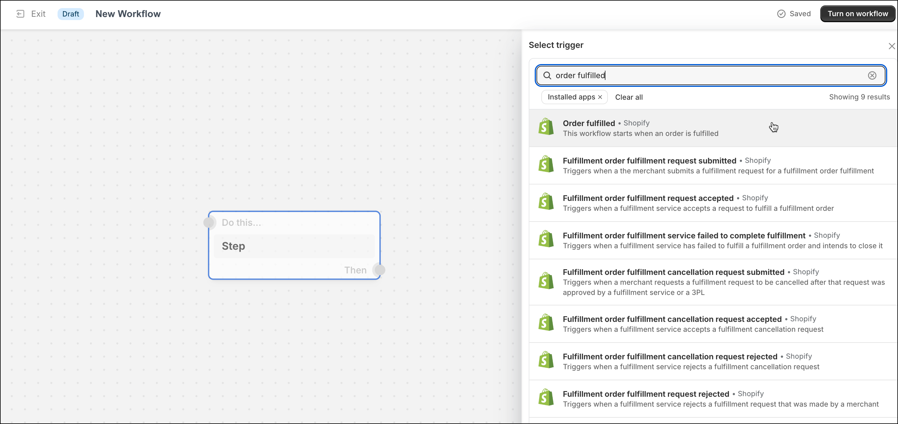
Task: Select the Order fulfilled trigger
Action: pos(713,128)
